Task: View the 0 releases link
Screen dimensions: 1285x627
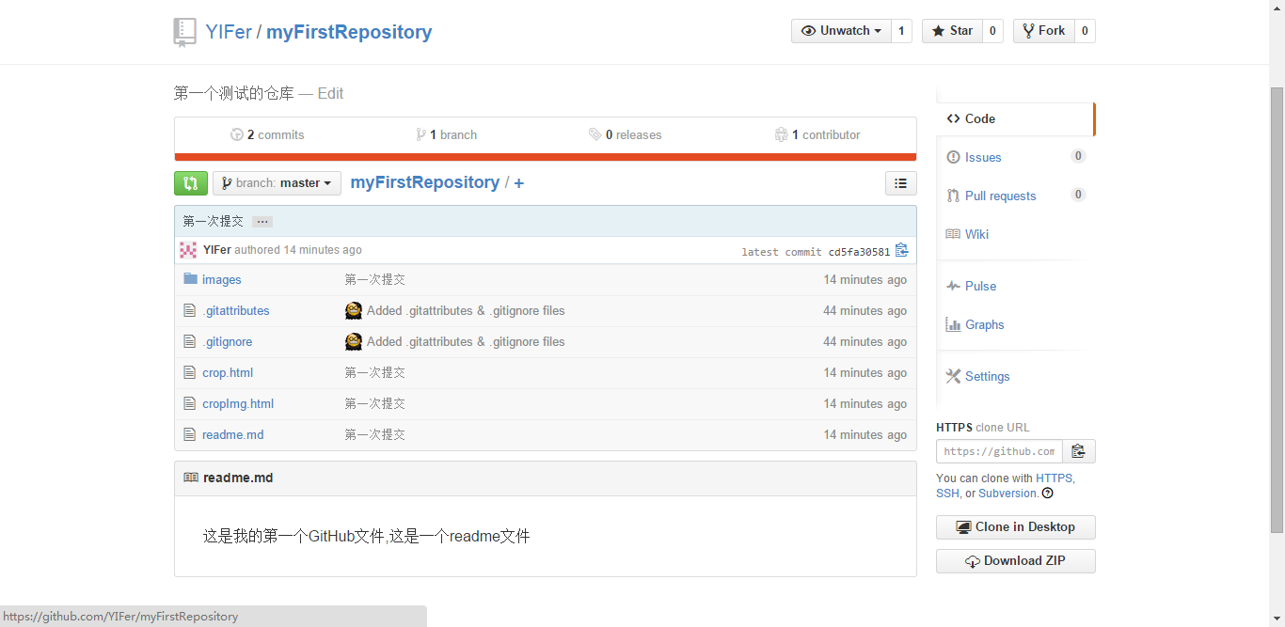Action: [626, 134]
